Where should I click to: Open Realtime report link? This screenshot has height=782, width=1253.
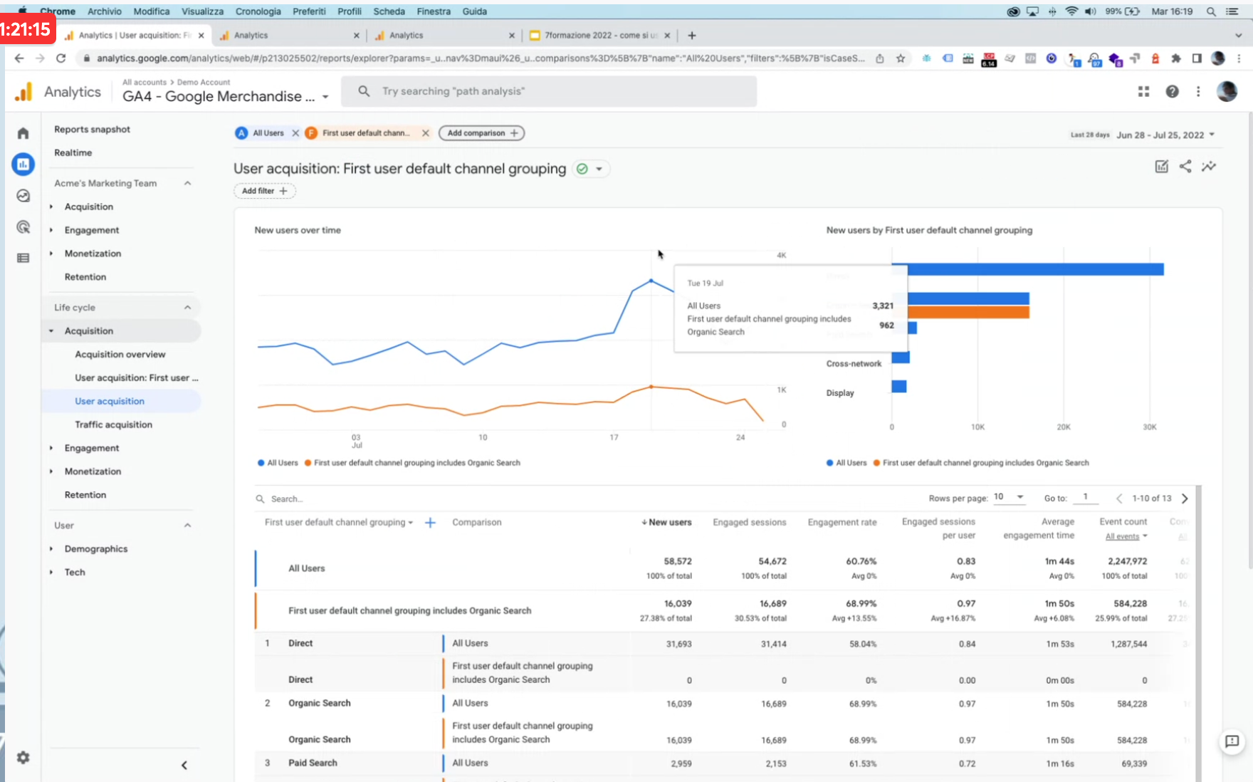73,152
